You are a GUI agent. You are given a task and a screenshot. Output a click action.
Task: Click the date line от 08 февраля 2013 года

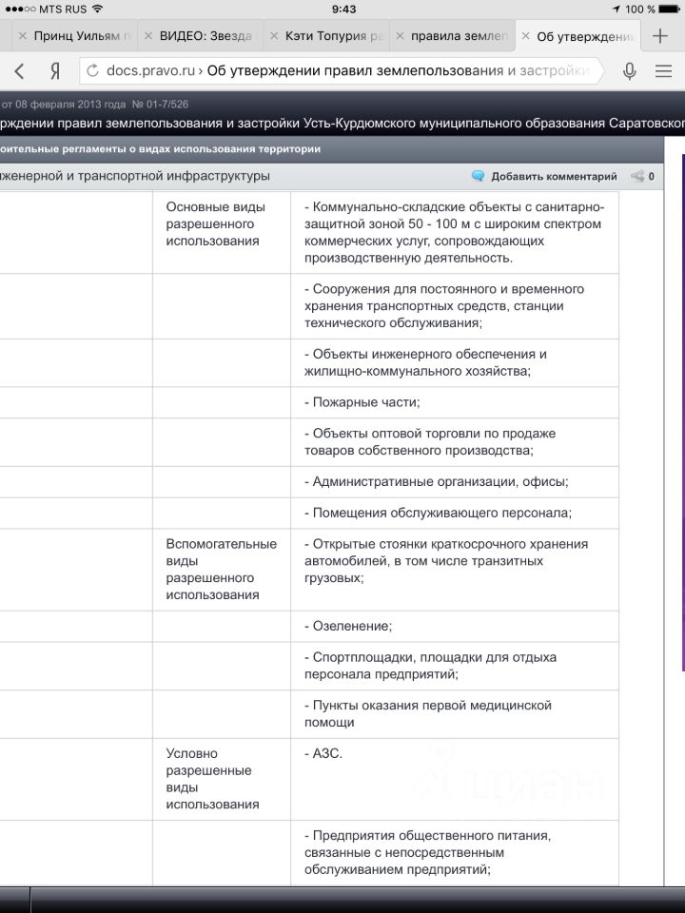pos(95,105)
